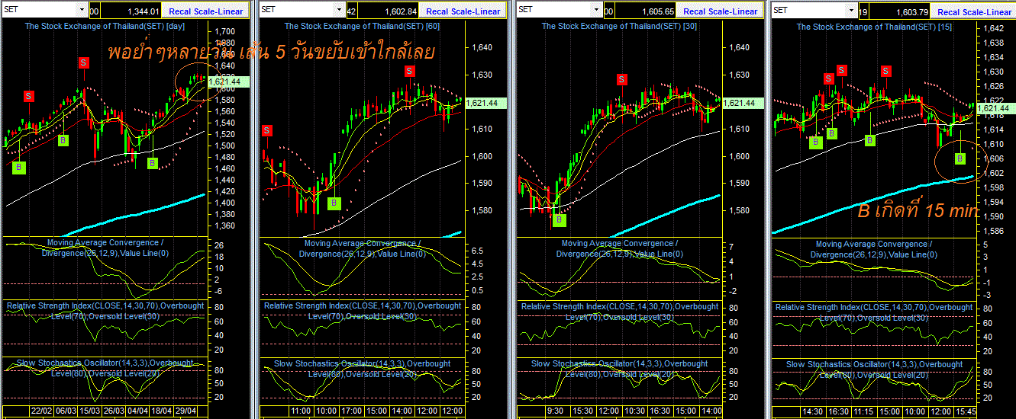Viewport: 1016px width, 419px height.
Task: Select the title 'The Stock Exchange of Thailand(SET) [60]'
Action: point(363,26)
